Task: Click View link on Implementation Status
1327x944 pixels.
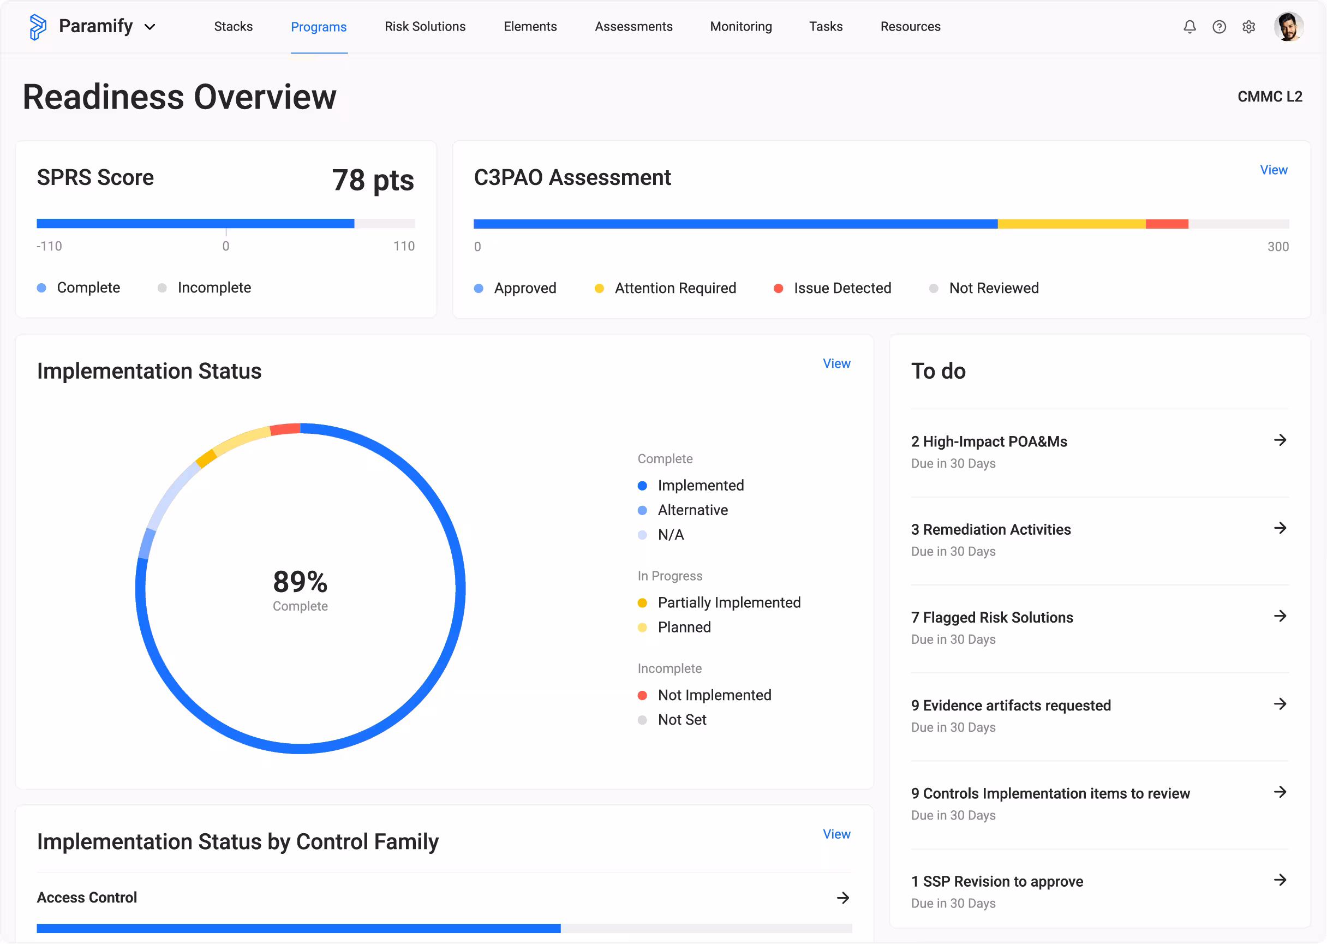Action: (x=836, y=363)
